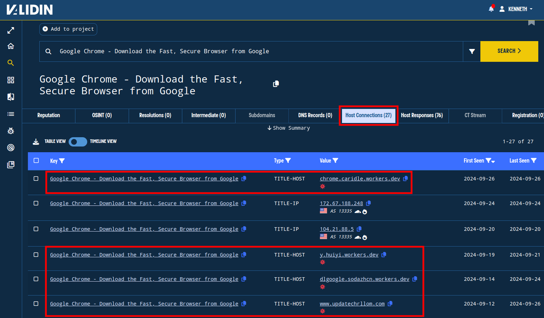Switch to the Intermediate (0) tab

pyautogui.click(x=209, y=116)
